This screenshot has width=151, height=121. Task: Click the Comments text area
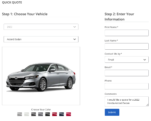127,101
